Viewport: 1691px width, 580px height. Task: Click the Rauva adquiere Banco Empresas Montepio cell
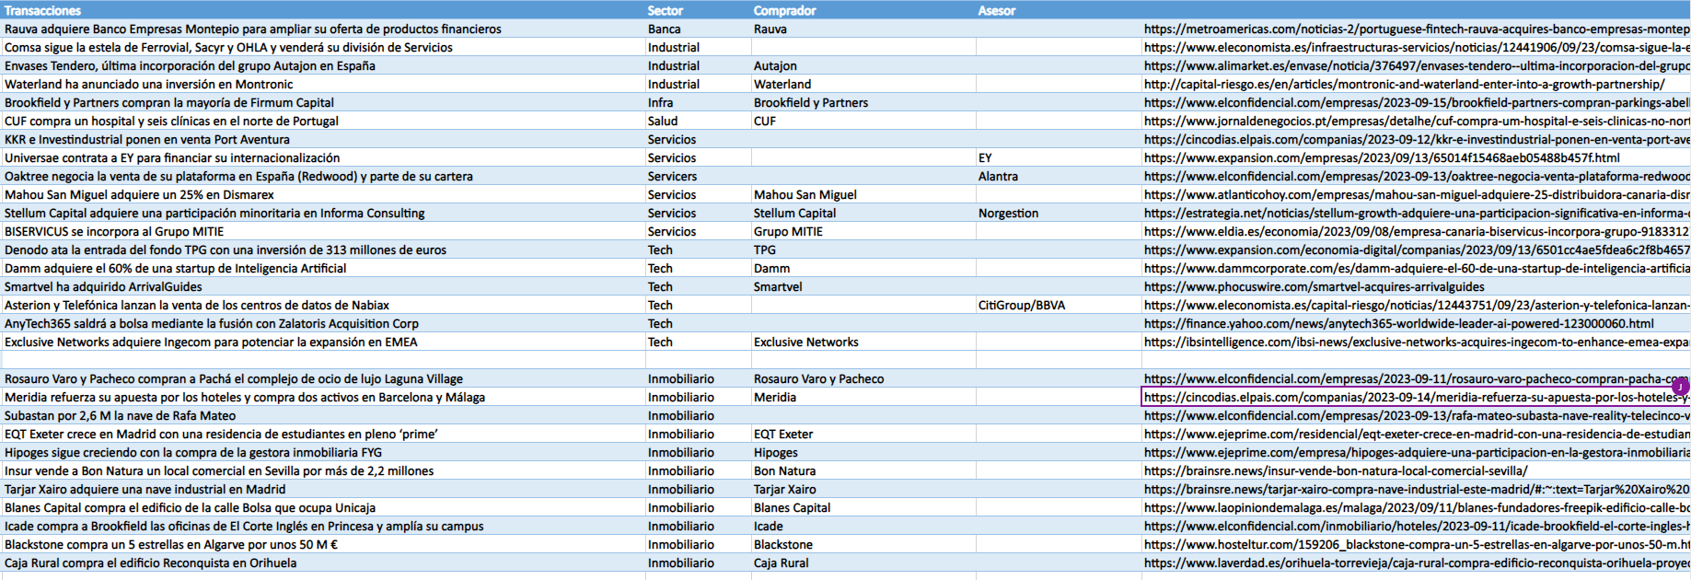pyautogui.click(x=322, y=29)
